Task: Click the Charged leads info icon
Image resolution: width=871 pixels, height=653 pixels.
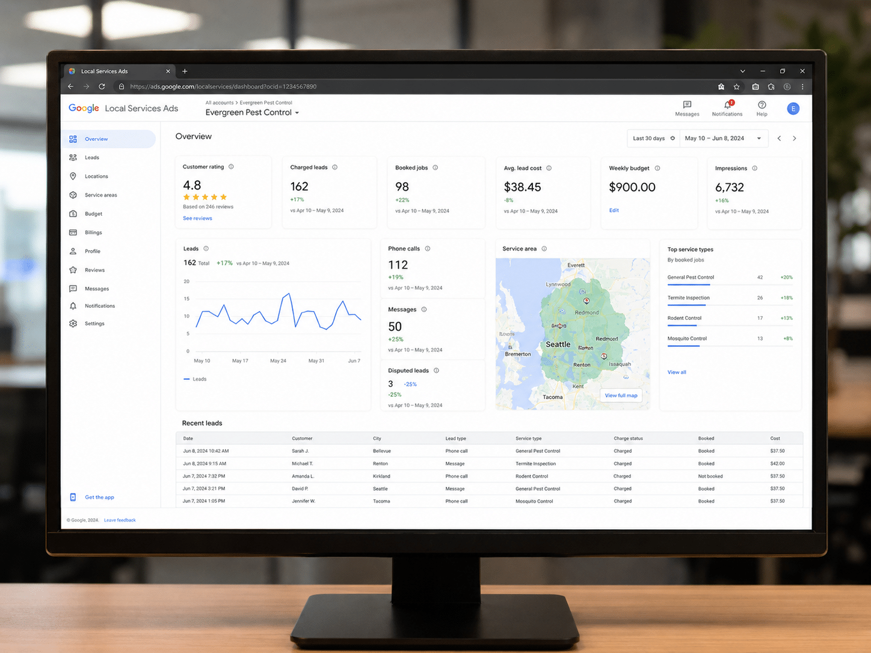Action: (335, 167)
